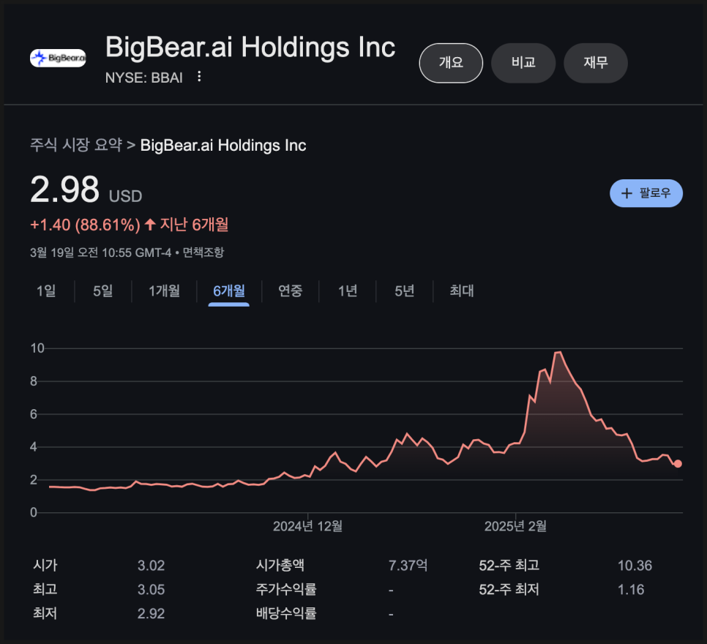Click the 주가수익률 label
This screenshot has height=644, width=707.
pos(286,589)
